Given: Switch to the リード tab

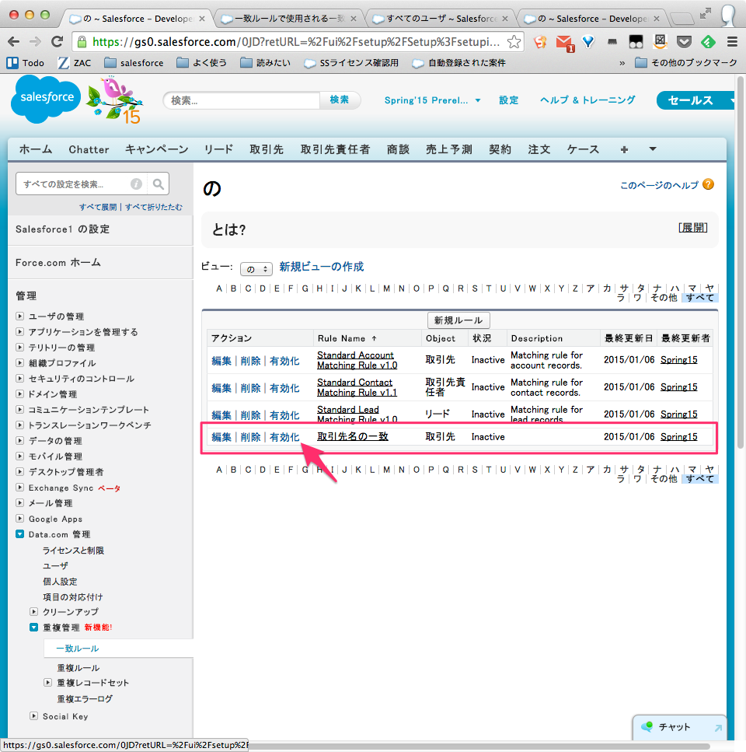Looking at the screenshot, I should coord(218,149).
